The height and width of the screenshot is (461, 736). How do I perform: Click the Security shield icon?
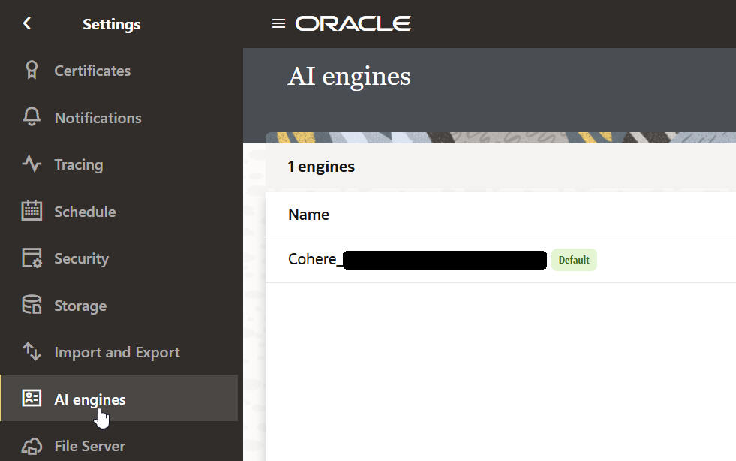[32, 258]
